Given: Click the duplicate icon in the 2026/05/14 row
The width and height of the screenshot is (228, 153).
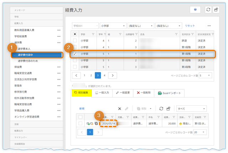Looking at the screenshot, I should 96,123.
